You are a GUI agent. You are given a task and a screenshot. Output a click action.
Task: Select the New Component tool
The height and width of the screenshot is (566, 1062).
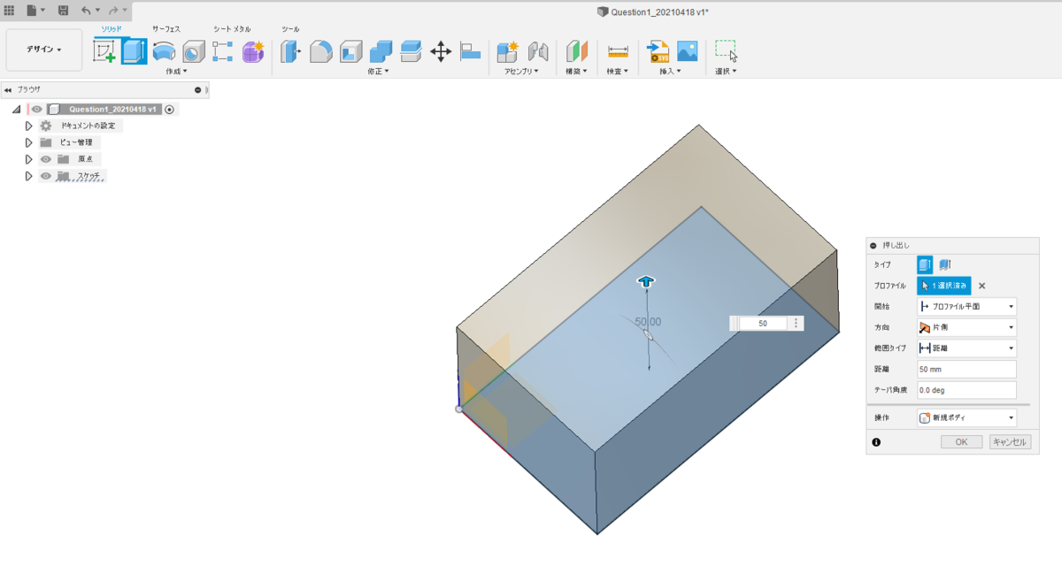click(507, 51)
